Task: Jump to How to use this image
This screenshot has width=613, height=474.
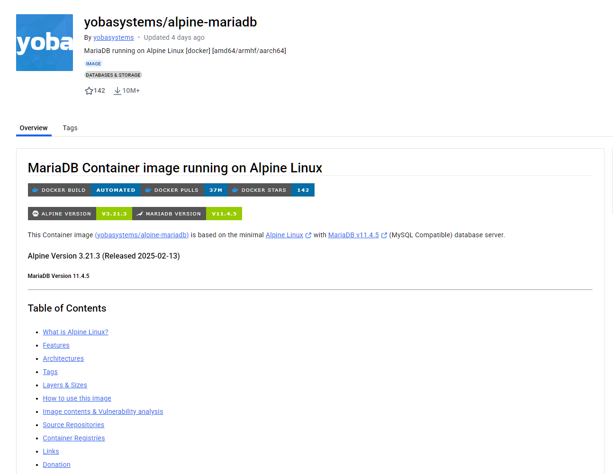Action: click(x=77, y=398)
